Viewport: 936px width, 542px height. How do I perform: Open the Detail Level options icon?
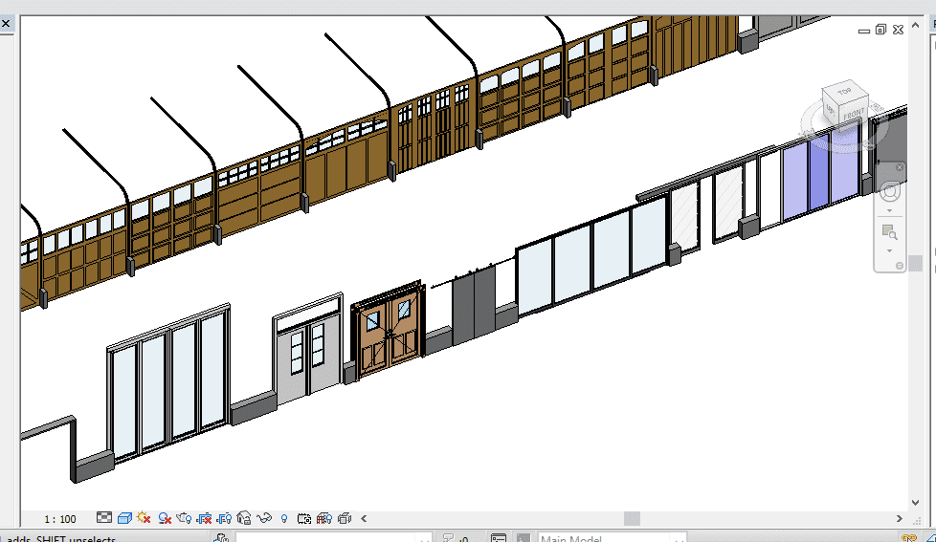coord(104,518)
